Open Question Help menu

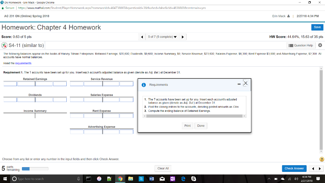(301, 45)
